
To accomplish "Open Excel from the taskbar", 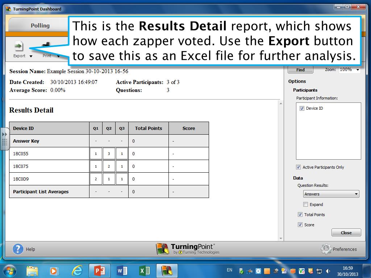I will [144, 270].
